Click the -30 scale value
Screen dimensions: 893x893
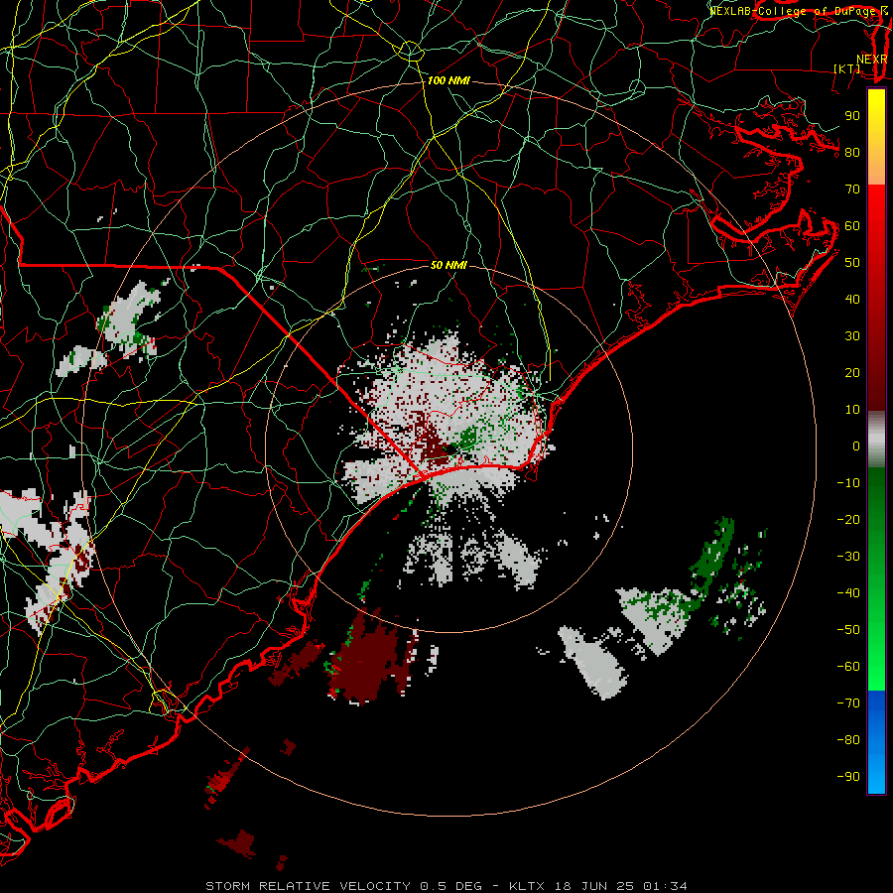848,557
